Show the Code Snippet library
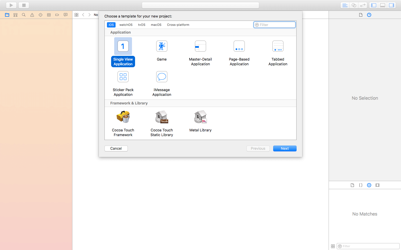This screenshot has width=401, height=250. (361, 185)
